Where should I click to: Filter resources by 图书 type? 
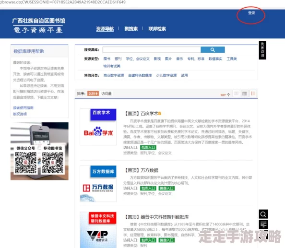coord(107,59)
